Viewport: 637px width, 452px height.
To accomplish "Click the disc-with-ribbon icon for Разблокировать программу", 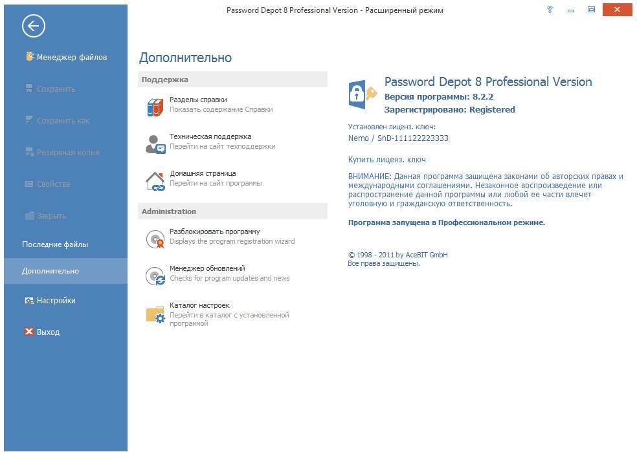I will (x=155, y=239).
